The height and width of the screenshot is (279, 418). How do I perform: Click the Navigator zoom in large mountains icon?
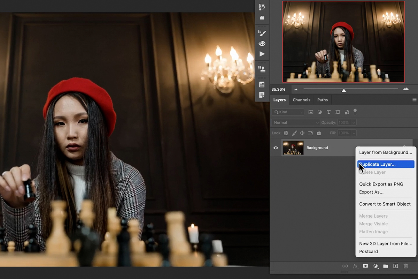click(406, 89)
